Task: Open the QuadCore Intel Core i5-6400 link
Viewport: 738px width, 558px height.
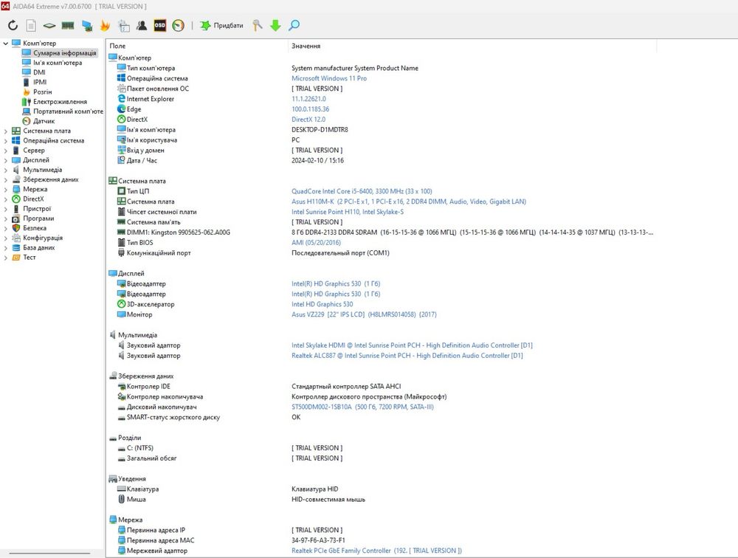Action: click(362, 191)
